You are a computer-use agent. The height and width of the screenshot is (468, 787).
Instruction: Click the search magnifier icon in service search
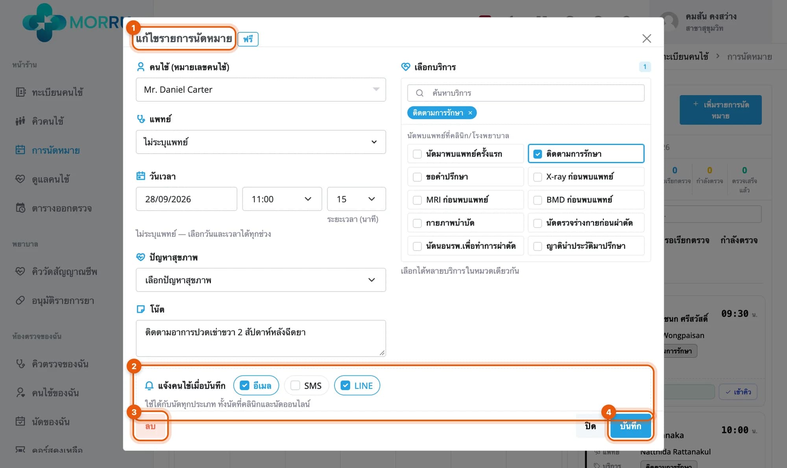coord(419,93)
